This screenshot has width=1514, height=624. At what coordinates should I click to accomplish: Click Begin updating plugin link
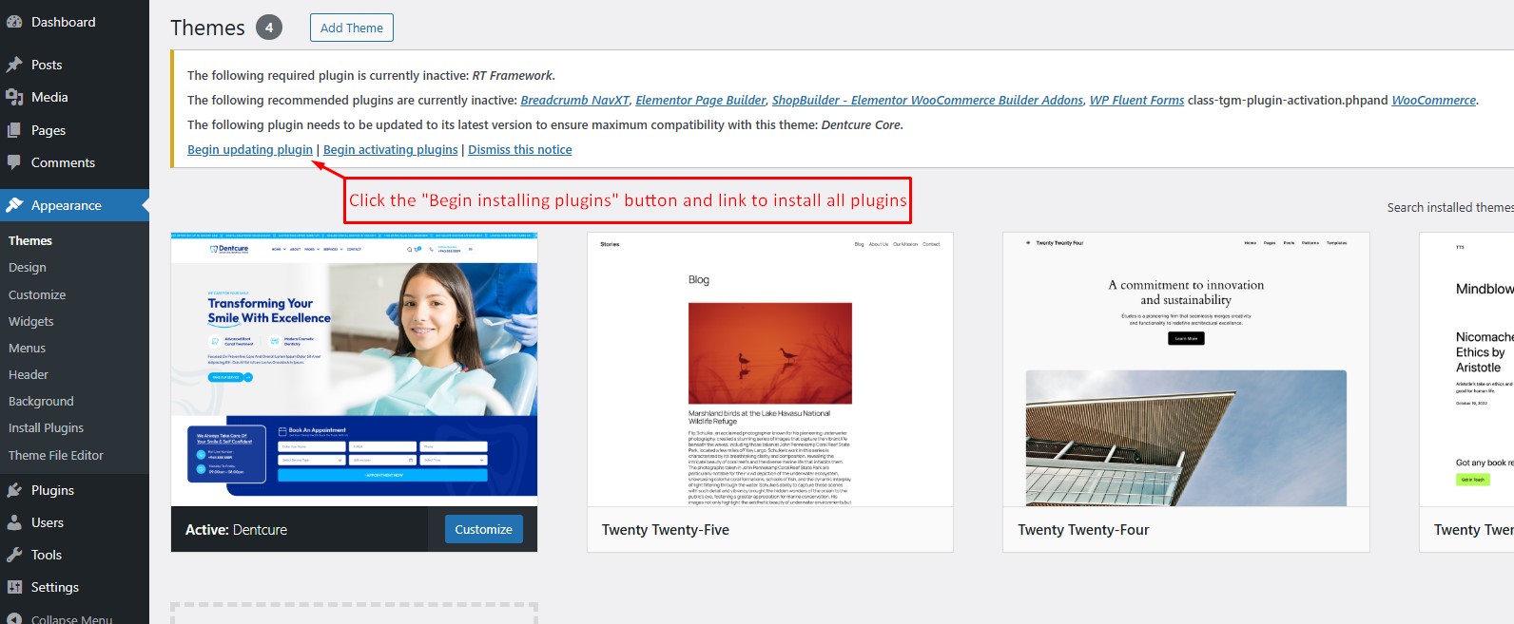tap(250, 149)
